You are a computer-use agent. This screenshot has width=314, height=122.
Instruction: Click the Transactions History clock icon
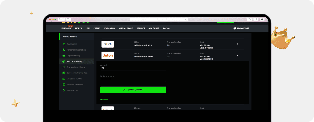pyautogui.click(x=64, y=67)
